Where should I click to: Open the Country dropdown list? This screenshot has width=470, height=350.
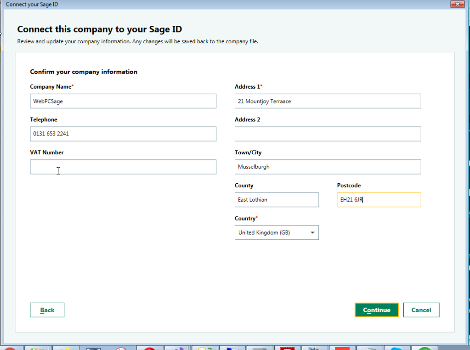pos(277,233)
